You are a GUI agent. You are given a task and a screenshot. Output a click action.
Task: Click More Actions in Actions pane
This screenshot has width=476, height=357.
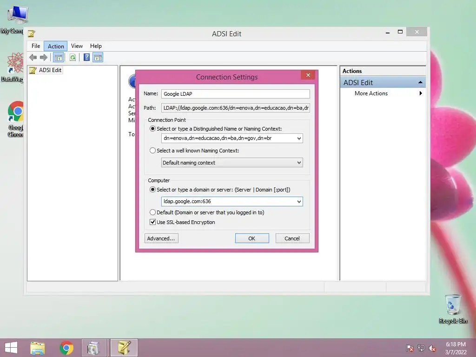pyautogui.click(x=371, y=93)
